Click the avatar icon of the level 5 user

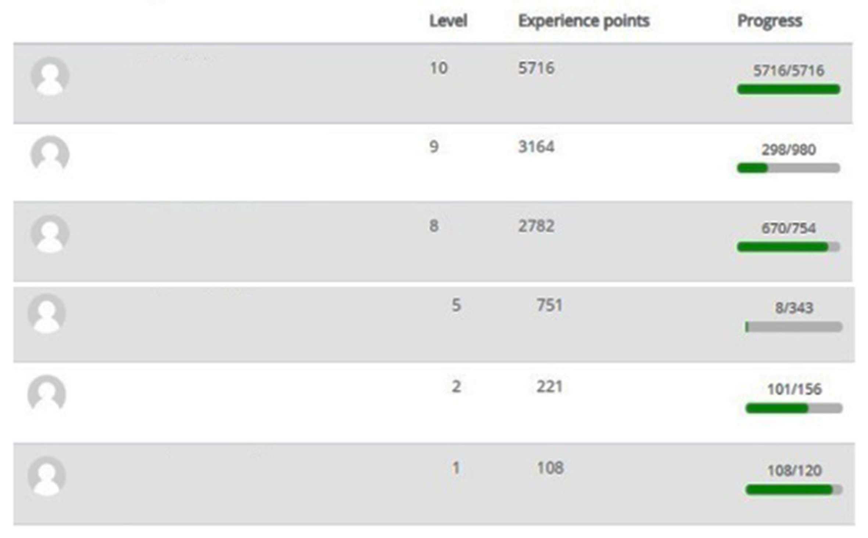coord(47,313)
